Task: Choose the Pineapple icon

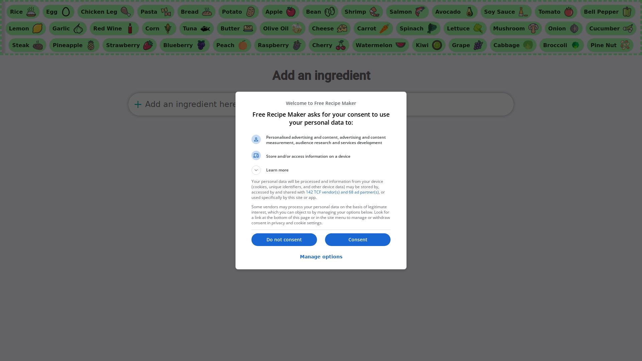Action: [91, 45]
